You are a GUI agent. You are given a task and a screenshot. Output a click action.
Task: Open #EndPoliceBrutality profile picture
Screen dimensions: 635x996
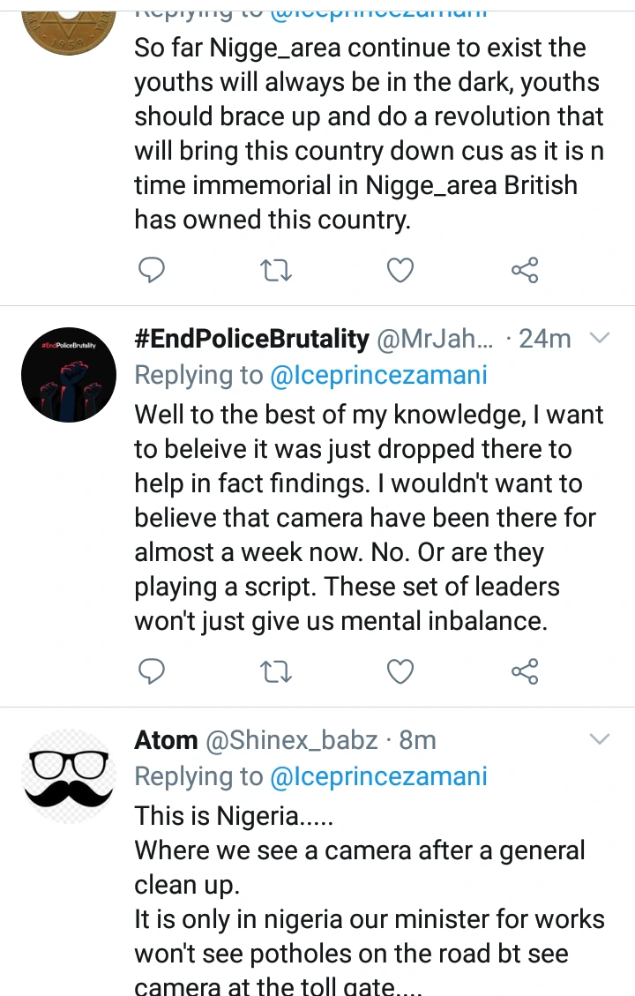coord(69,374)
